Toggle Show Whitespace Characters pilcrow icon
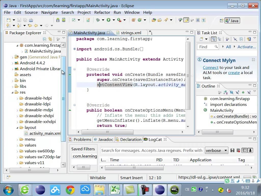261x196 pixels. click(204, 20)
